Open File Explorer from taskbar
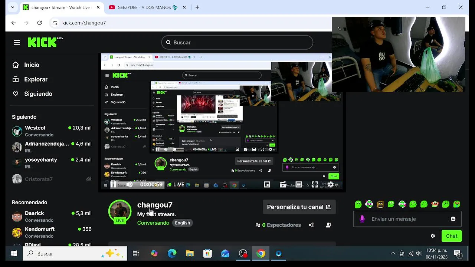The image size is (475, 267). click(190, 254)
